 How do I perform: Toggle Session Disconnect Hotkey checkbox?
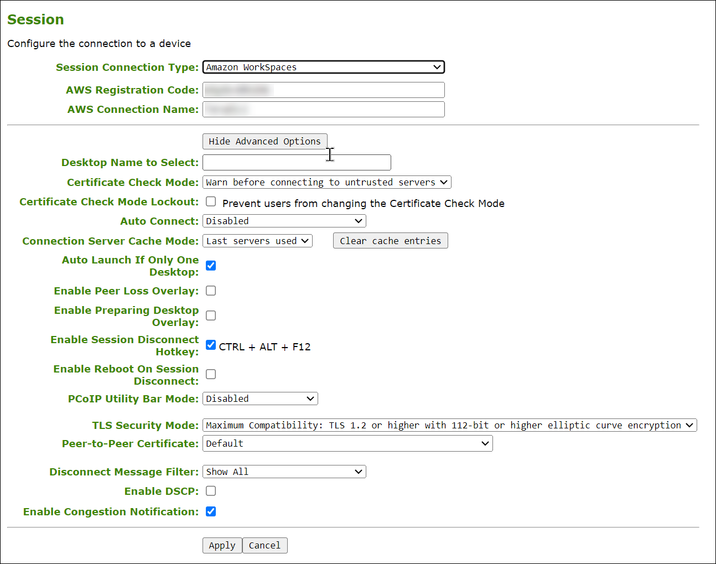pos(211,345)
